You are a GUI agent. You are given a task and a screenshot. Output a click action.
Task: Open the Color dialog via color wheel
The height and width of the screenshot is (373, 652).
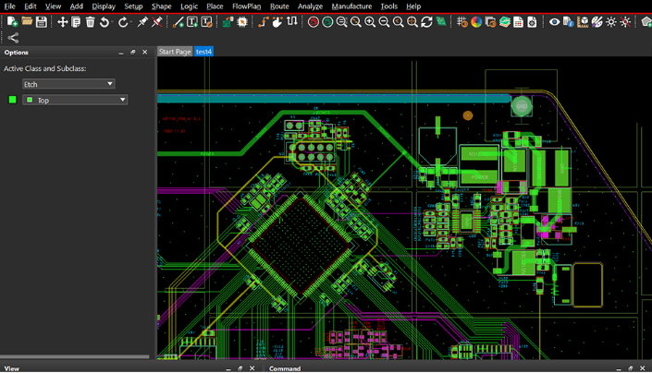click(476, 22)
